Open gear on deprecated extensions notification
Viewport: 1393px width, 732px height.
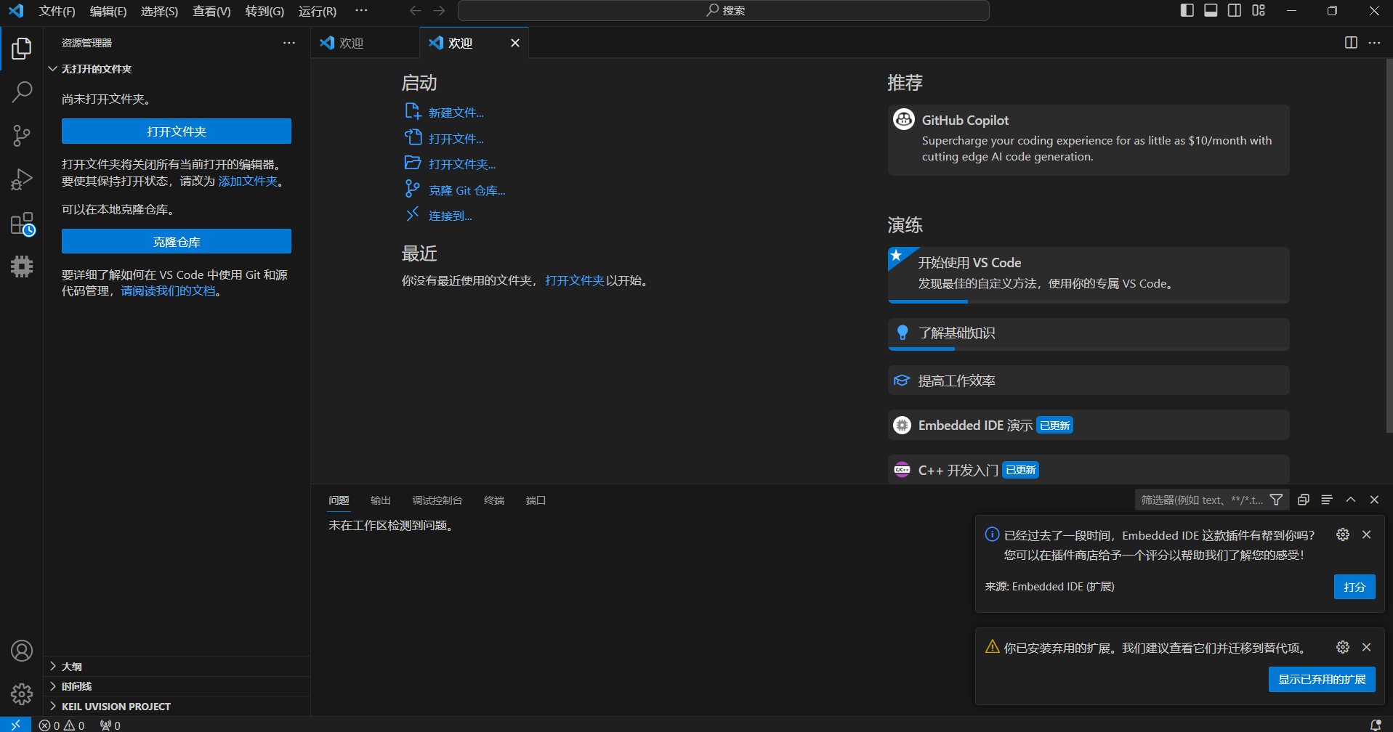click(x=1343, y=647)
